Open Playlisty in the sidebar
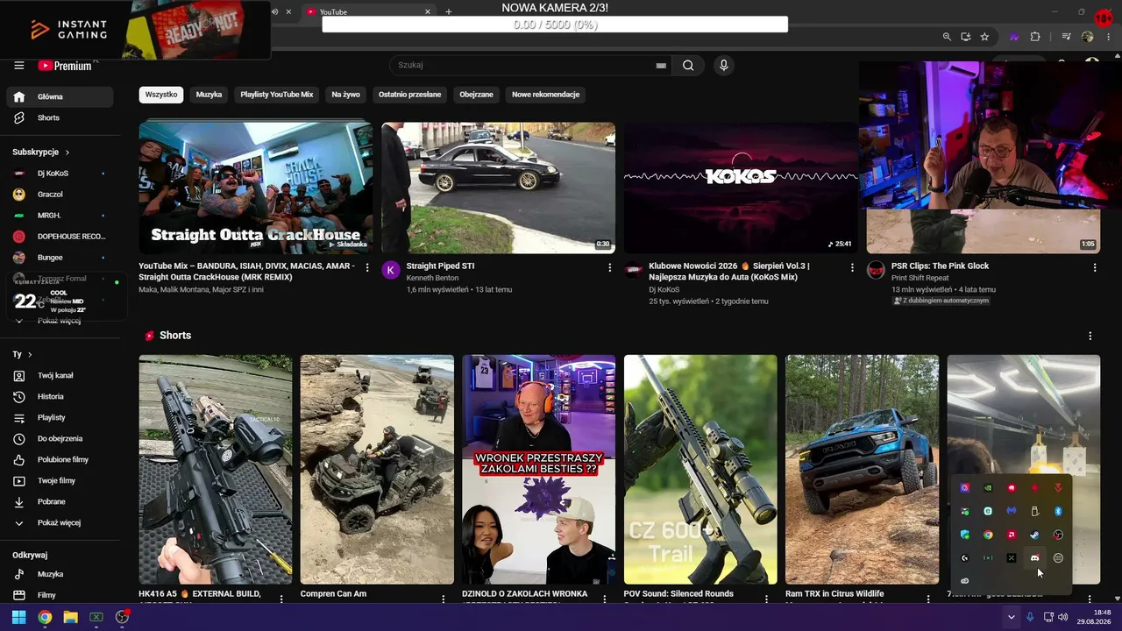The image size is (1122, 631). [60, 417]
